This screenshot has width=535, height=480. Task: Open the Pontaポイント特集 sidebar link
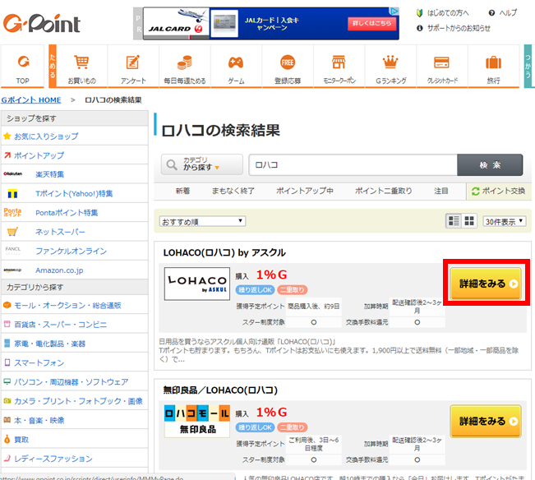click(67, 213)
